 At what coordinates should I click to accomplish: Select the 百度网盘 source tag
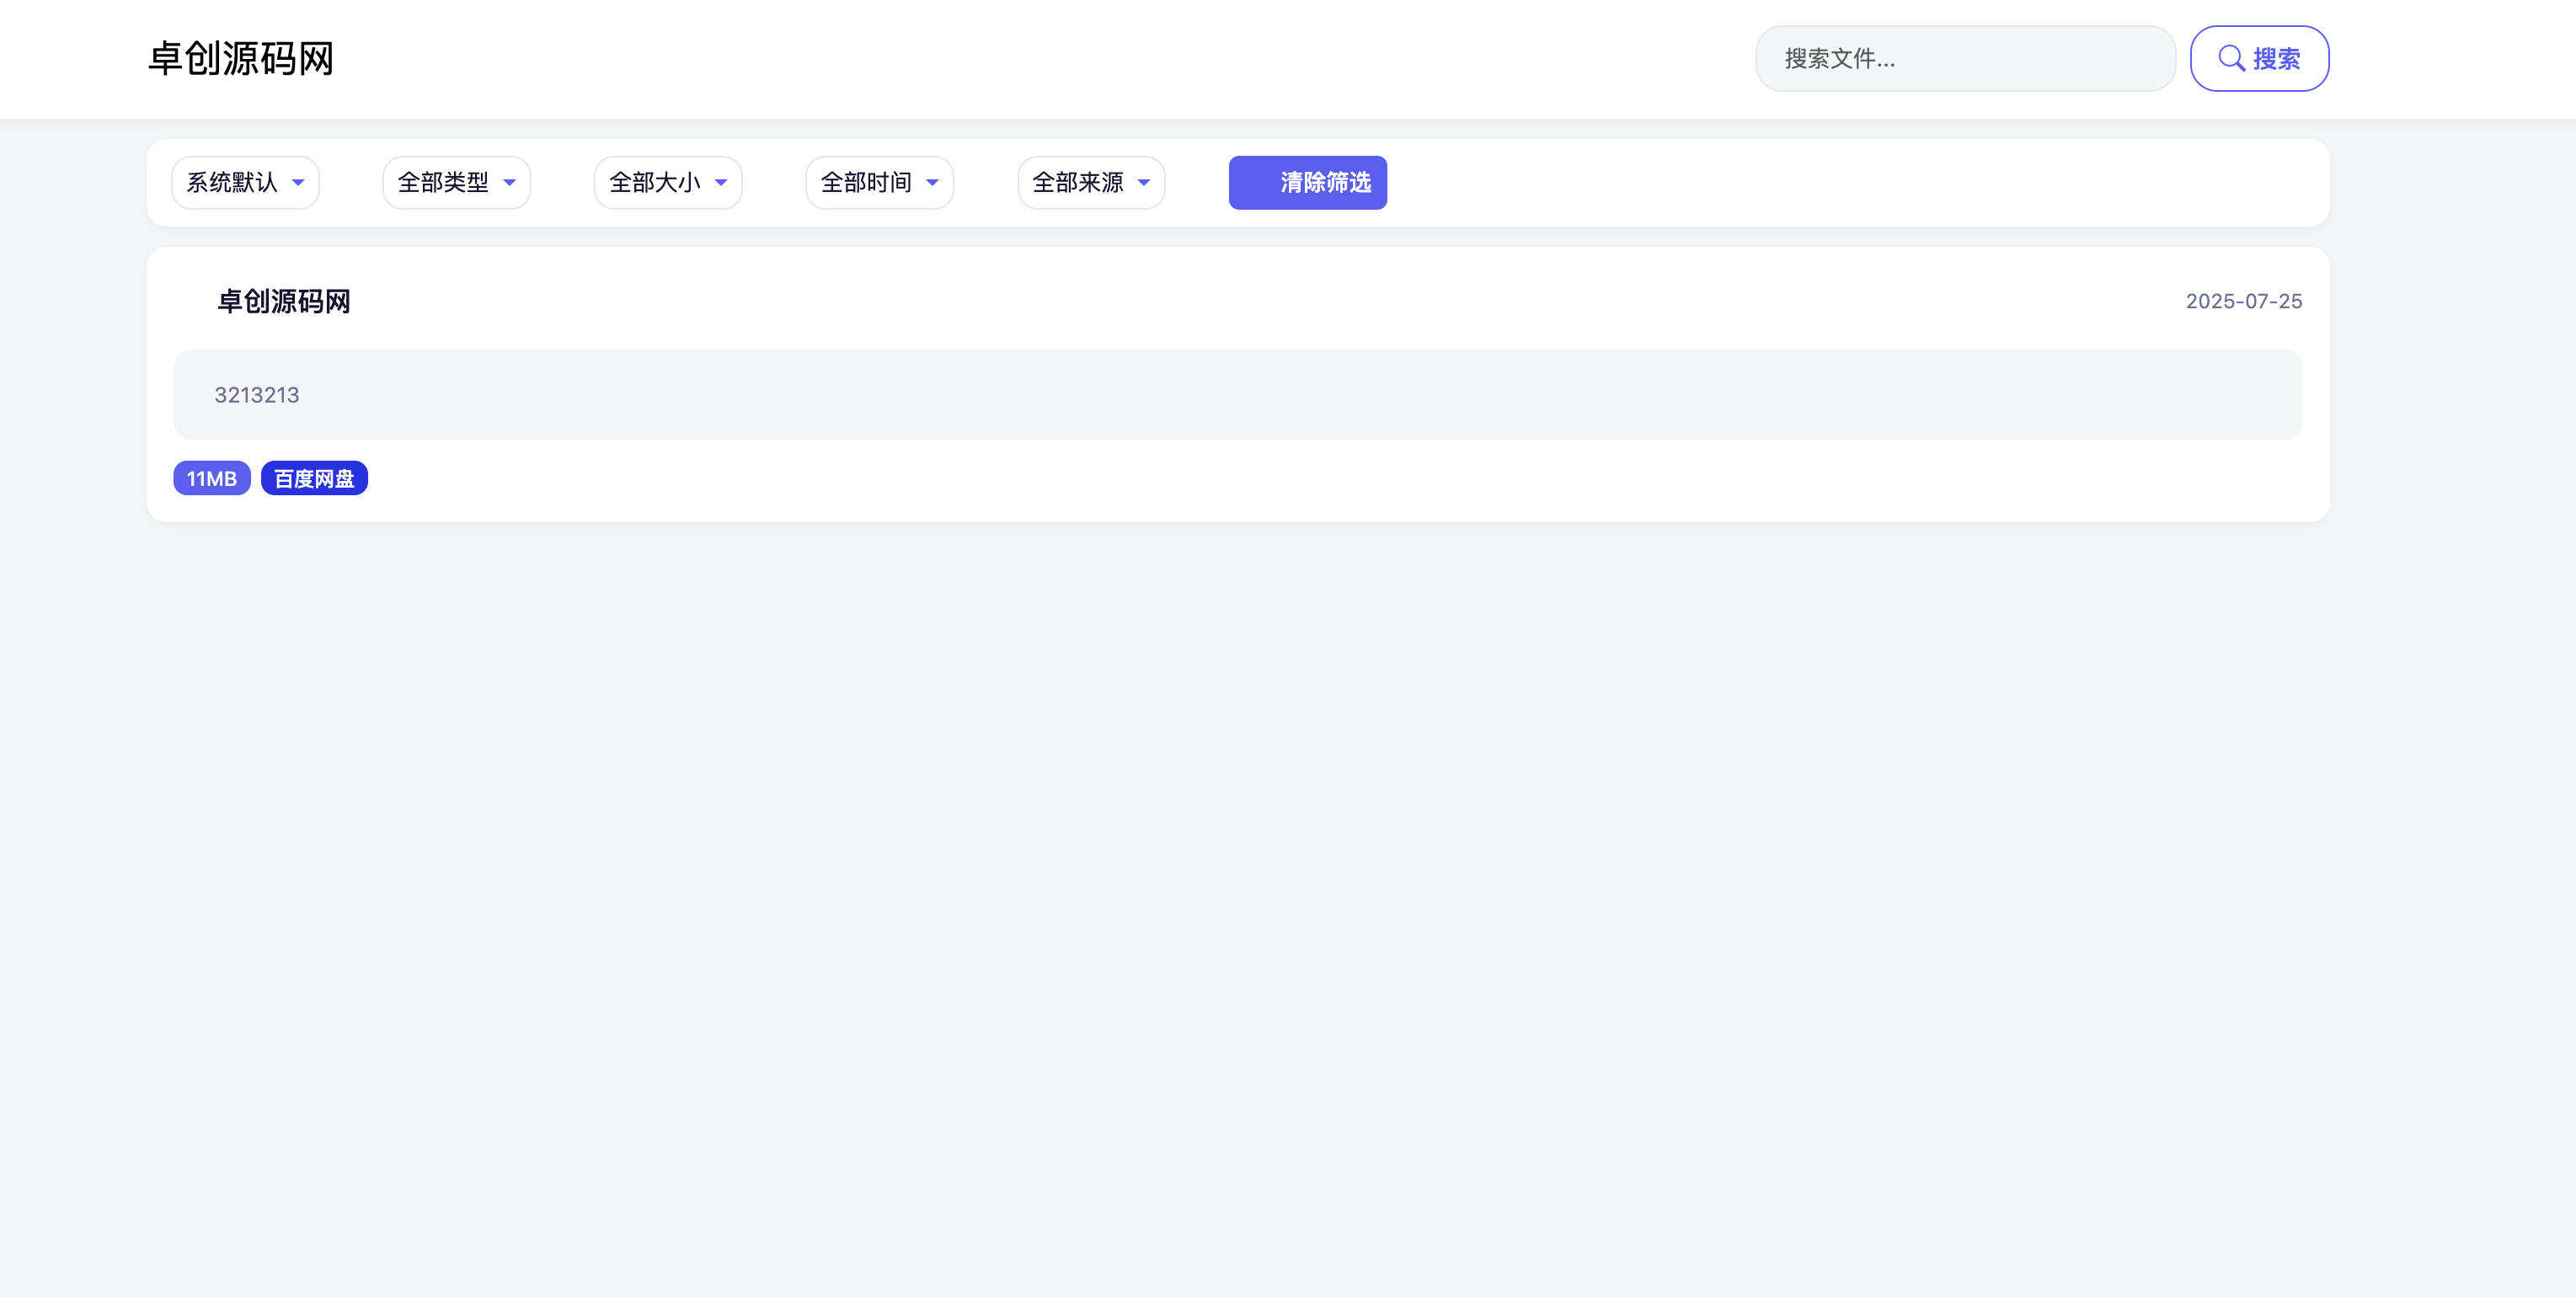(x=314, y=478)
